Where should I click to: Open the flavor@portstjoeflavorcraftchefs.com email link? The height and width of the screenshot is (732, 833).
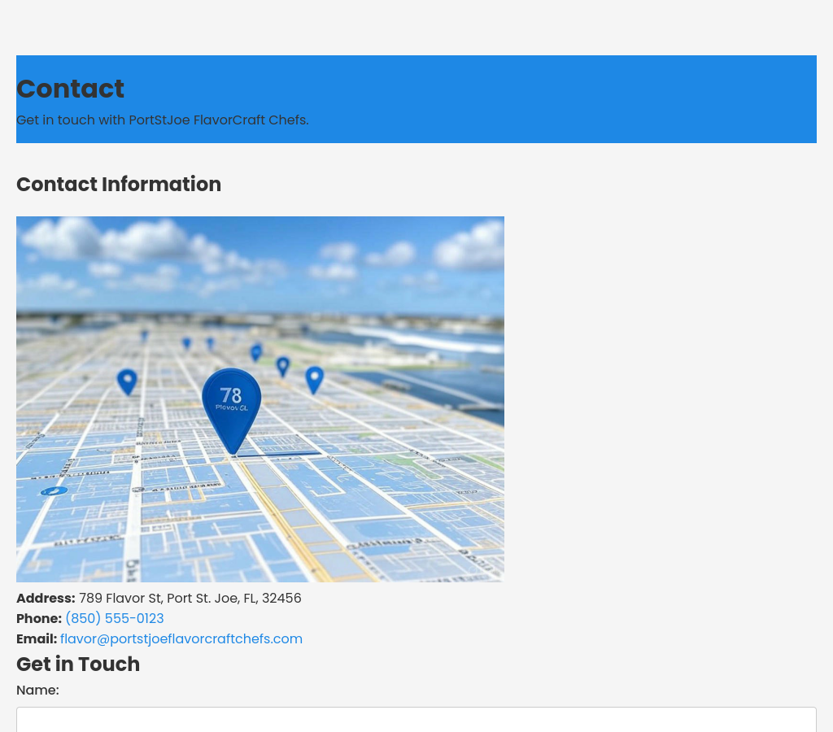(x=181, y=639)
